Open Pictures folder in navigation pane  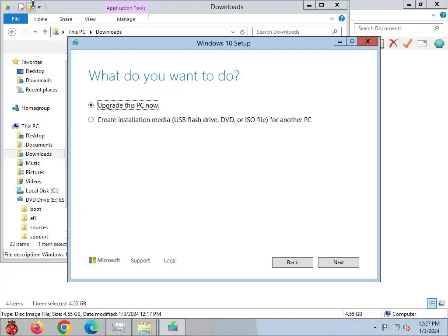point(35,172)
